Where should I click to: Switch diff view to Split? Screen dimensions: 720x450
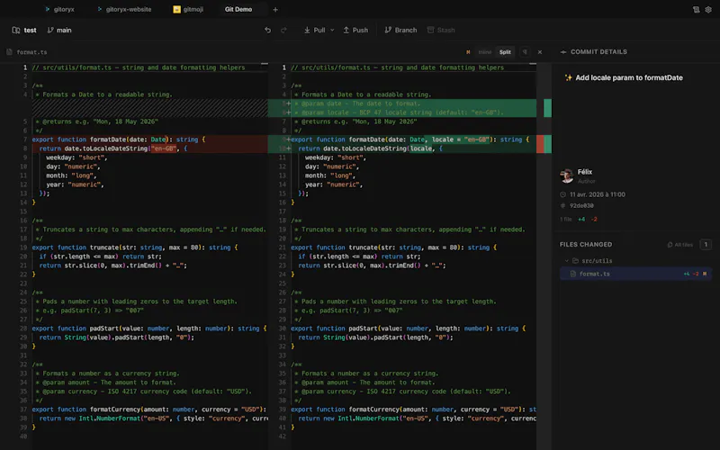pyautogui.click(x=505, y=52)
